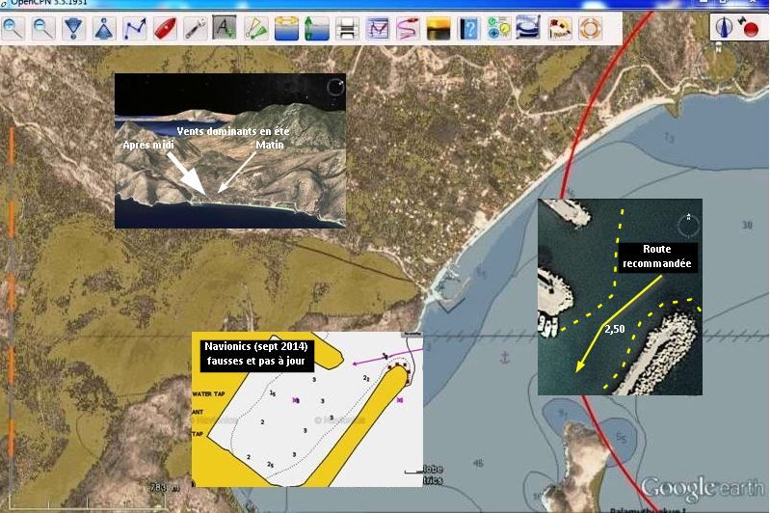770x513 pixels.
Task: Click the 'Après midi' wind label
Action: point(147,145)
